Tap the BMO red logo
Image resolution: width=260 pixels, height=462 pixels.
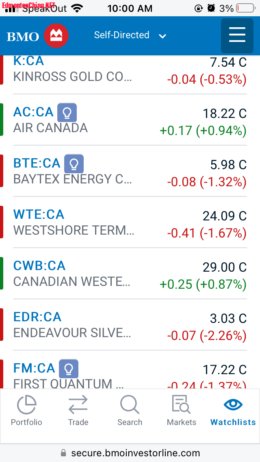pyautogui.click(x=56, y=36)
